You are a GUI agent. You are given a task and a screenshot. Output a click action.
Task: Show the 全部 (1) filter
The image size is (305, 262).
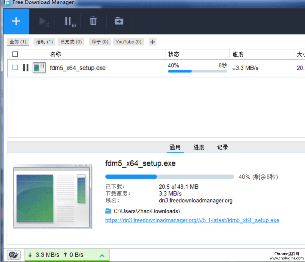pyautogui.click(x=18, y=42)
